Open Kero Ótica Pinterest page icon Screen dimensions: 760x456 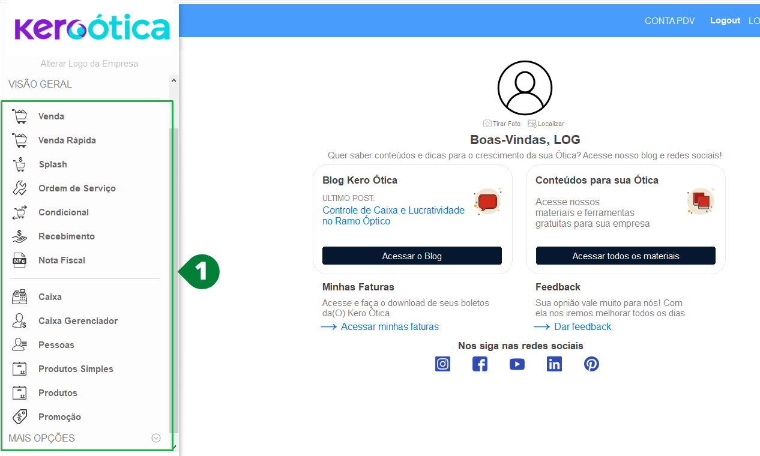point(592,364)
